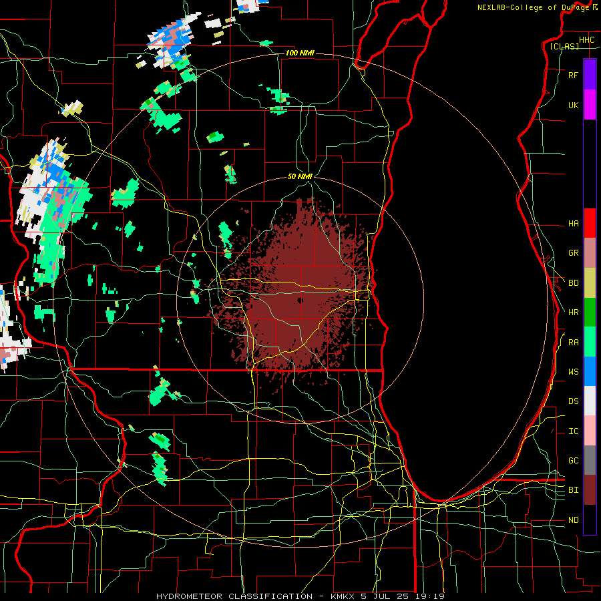Select the DS white legend swatch
601x601 pixels.
[590, 401]
